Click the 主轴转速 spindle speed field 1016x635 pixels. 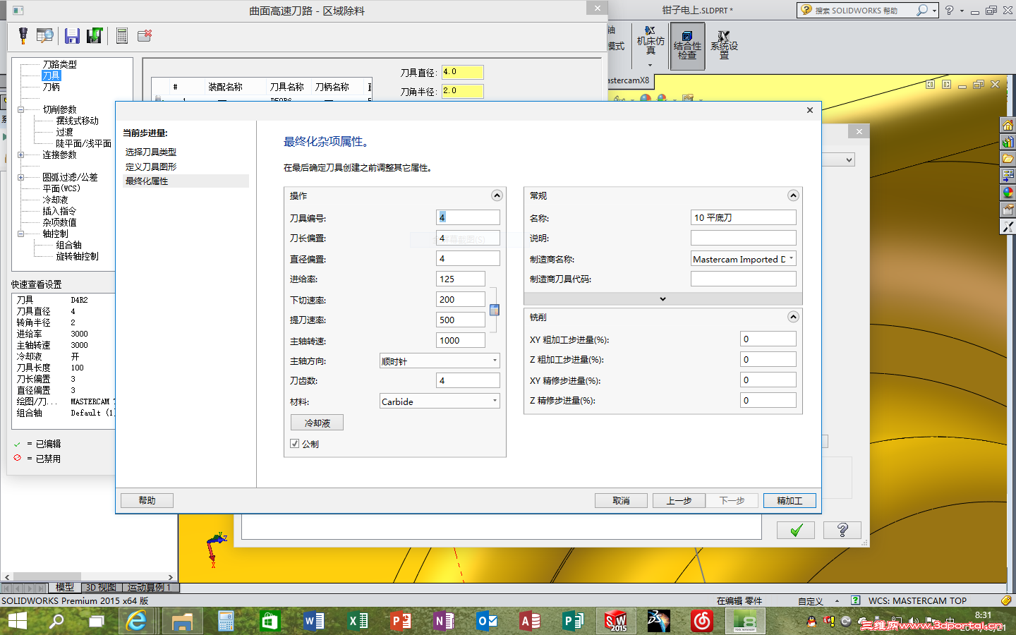[x=461, y=340]
